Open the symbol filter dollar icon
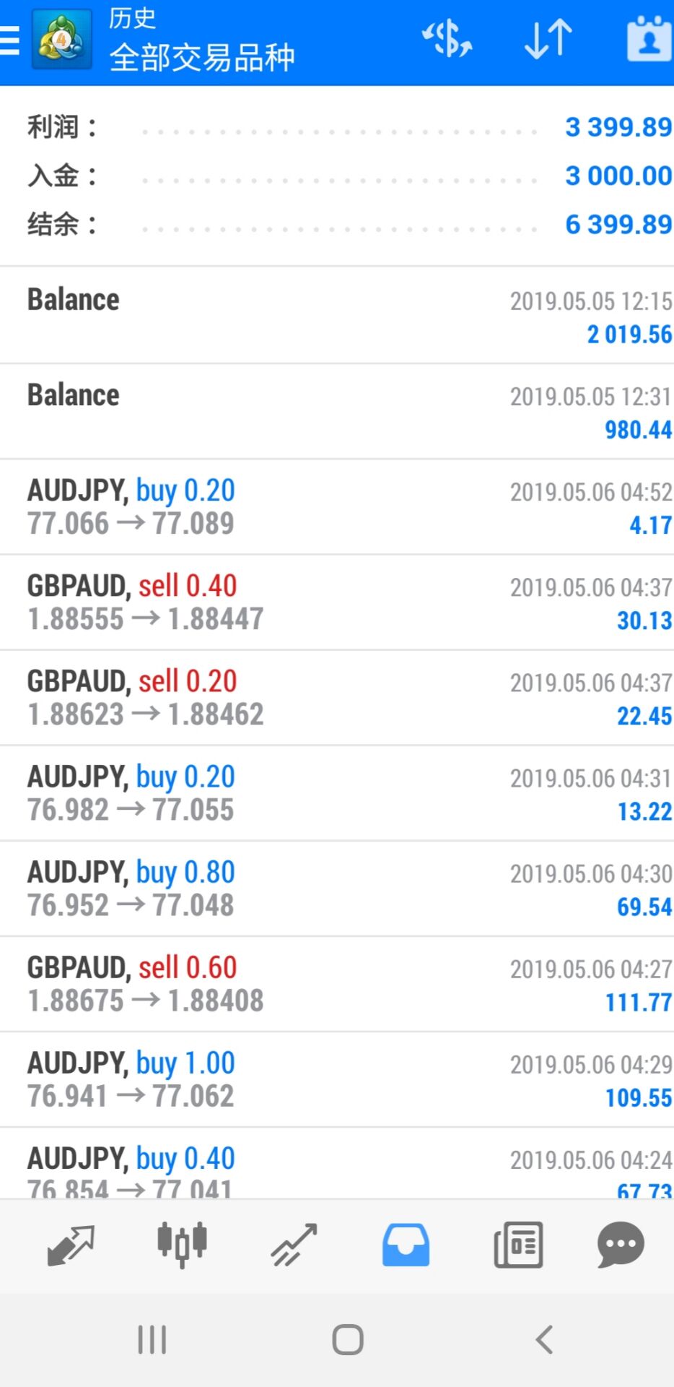The height and width of the screenshot is (1387, 674). click(447, 38)
